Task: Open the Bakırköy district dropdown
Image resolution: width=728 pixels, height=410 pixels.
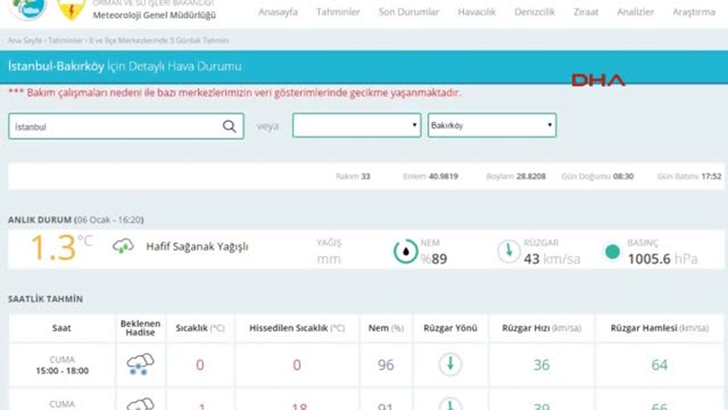Action: click(492, 125)
